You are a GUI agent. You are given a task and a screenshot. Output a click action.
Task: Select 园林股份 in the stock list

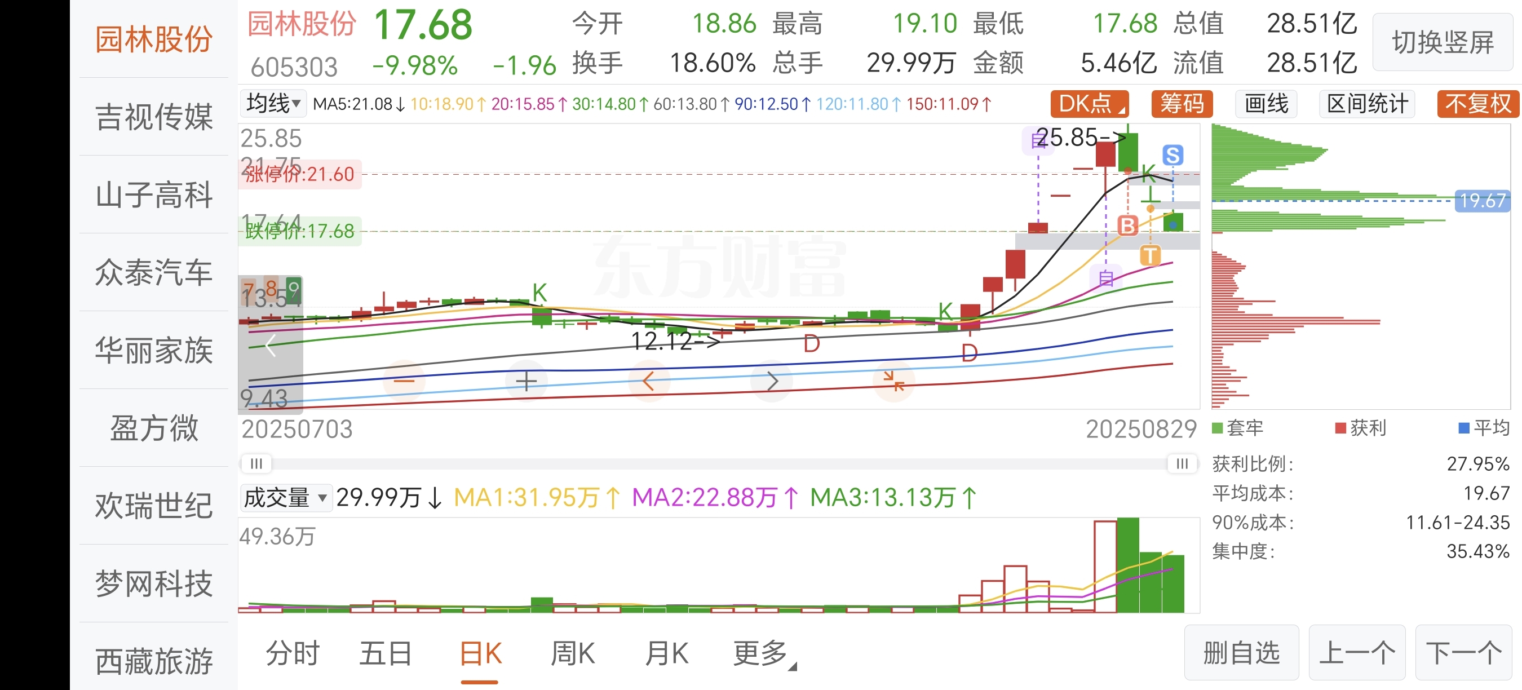click(154, 39)
